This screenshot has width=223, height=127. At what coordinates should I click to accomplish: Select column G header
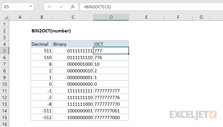click(x=201, y=17)
